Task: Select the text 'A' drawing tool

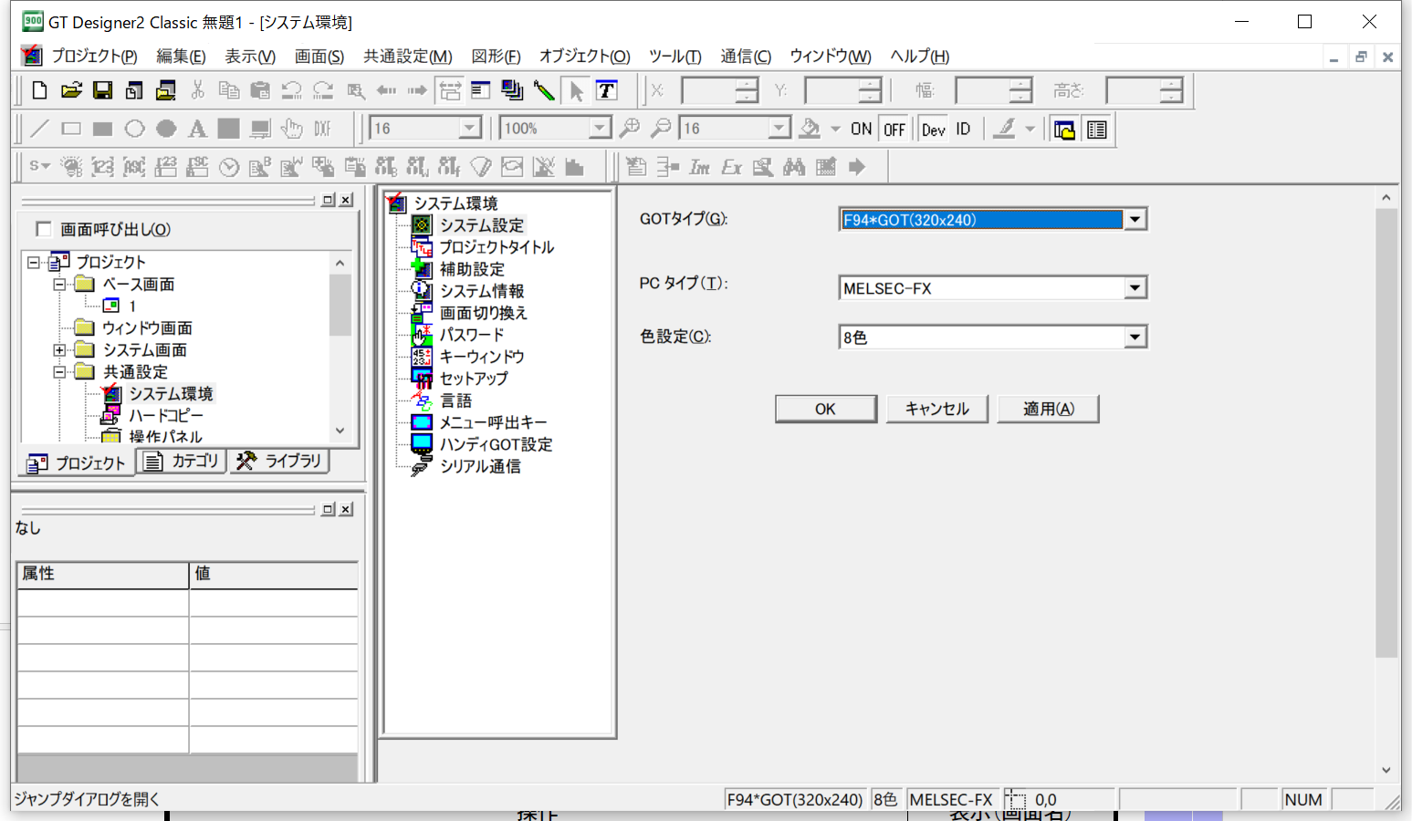Action: coord(197,129)
